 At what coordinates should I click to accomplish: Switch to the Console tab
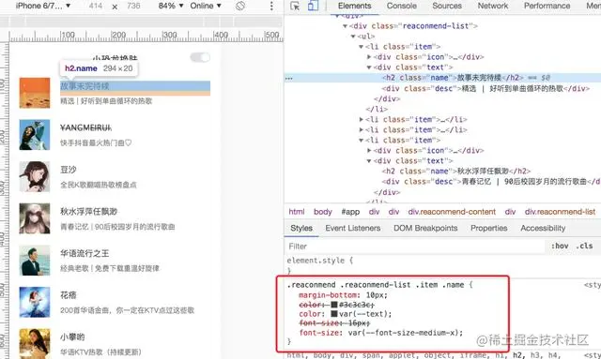401,6
